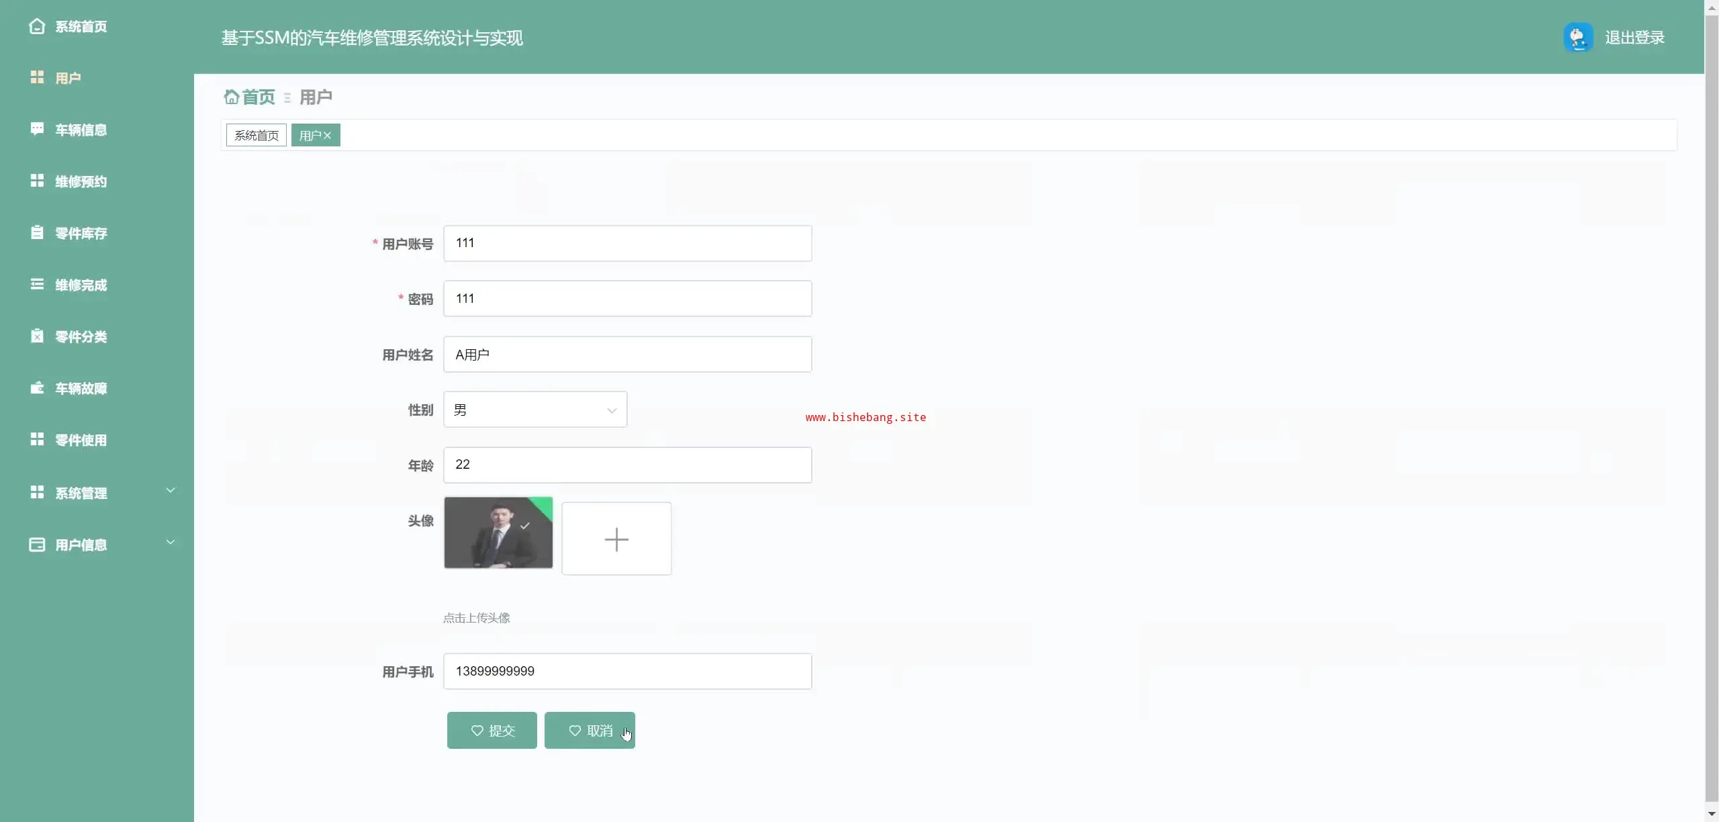This screenshot has width=1719, height=822.
Task: Click the breadcrumb home icon 首页
Action: (x=232, y=97)
